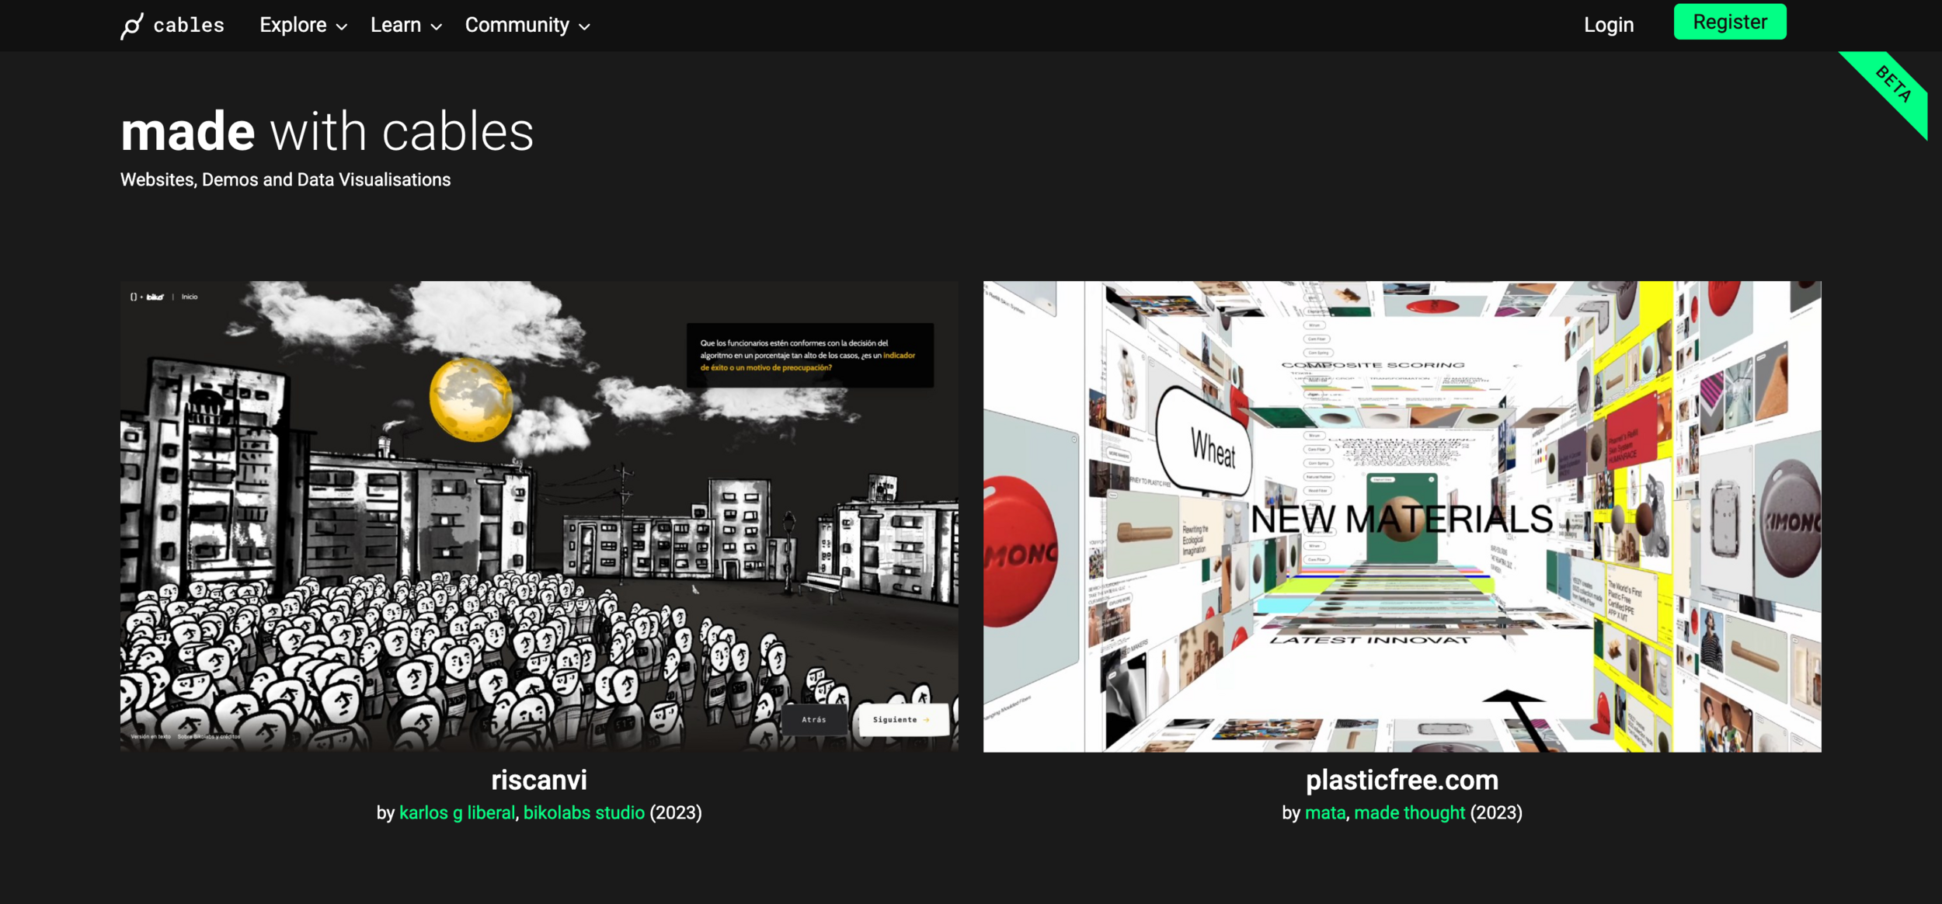
Task: Click the Login link
Action: pyautogui.click(x=1608, y=25)
